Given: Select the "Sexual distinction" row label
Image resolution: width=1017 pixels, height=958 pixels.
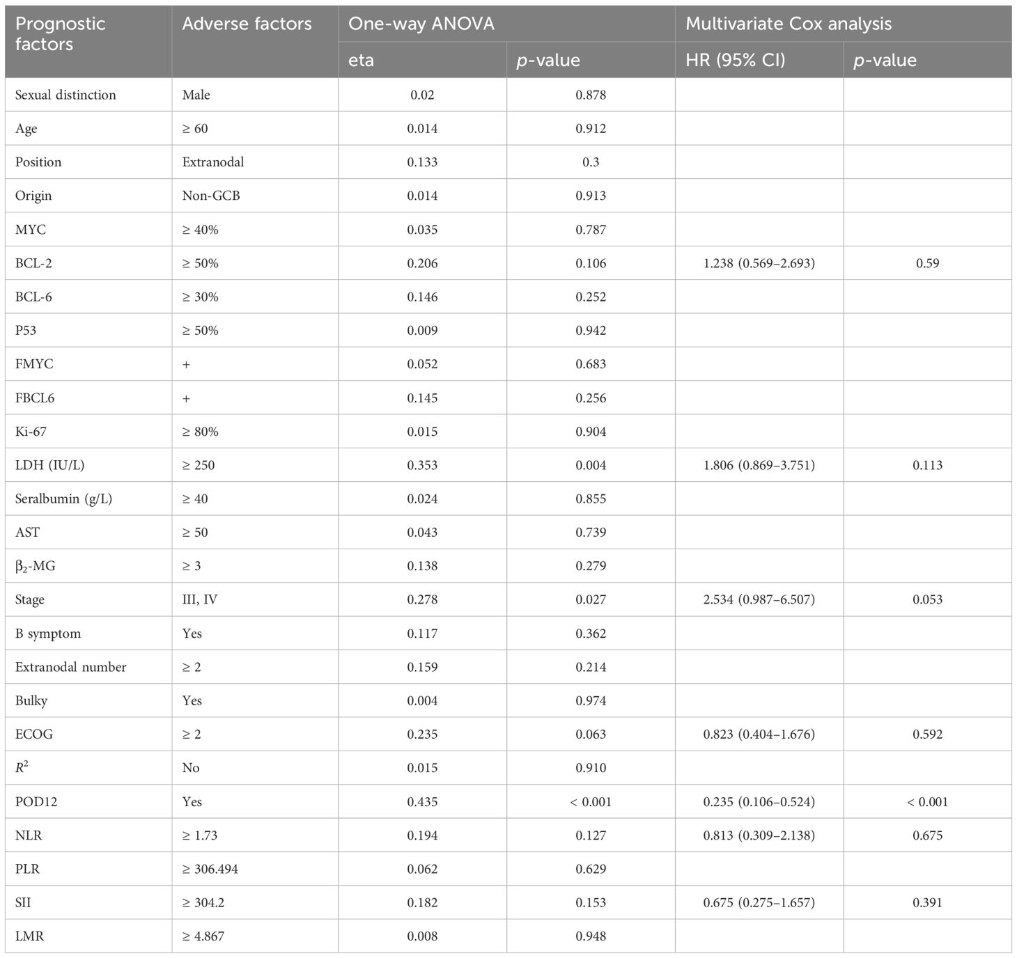Looking at the screenshot, I should 65,95.
